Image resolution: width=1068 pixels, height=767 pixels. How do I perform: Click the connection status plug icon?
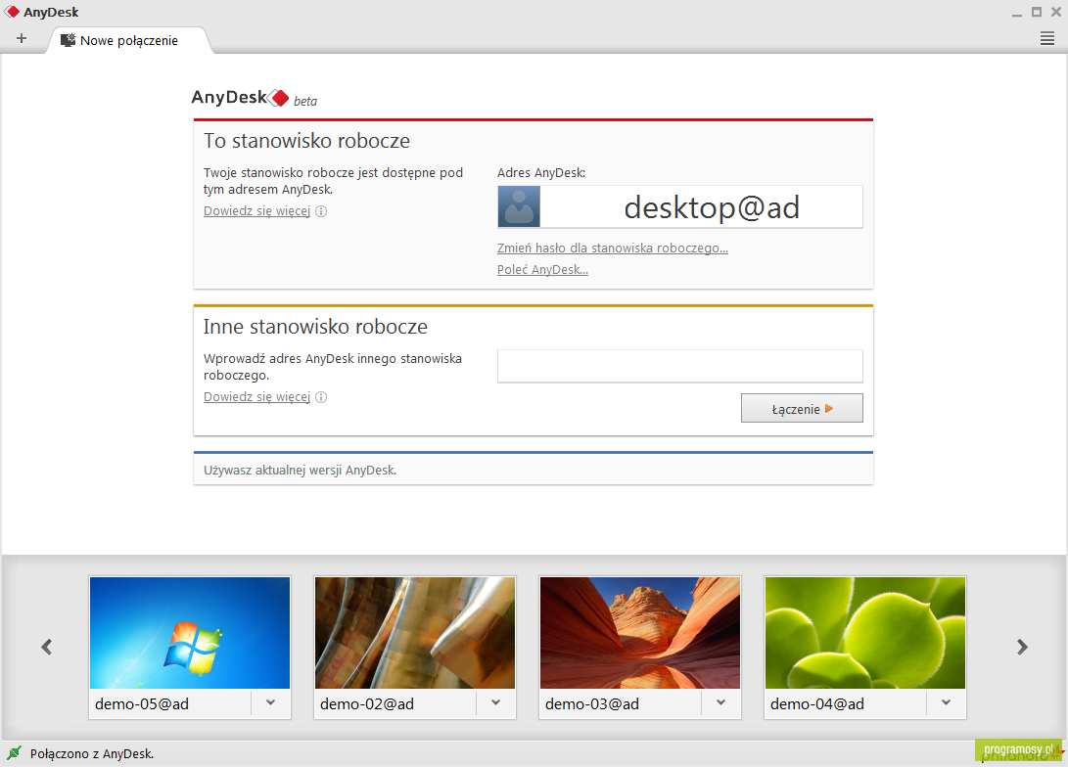coord(15,752)
